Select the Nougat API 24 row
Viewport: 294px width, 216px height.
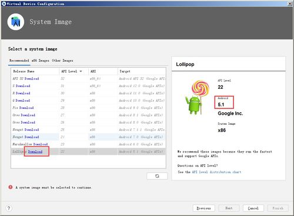coord(88,137)
